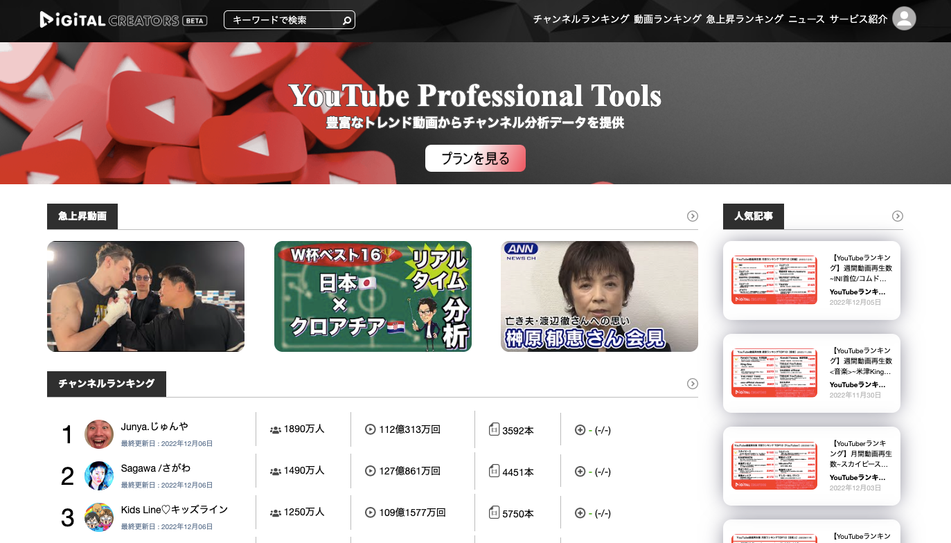The image size is (951, 543).
Task: Open the Kids Line♡キッズライン channel link
Action: pos(175,510)
